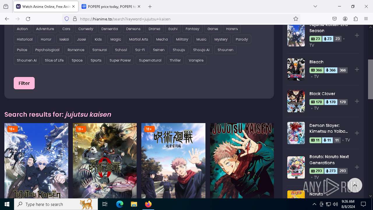Click Windows taskbar search box
This screenshot has height=210, width=373.
(56, 204)
